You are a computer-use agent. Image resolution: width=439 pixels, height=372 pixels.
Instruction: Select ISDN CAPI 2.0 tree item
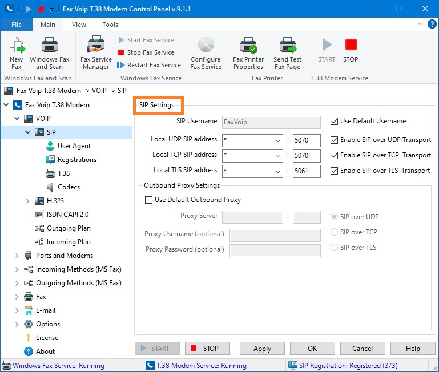[62, 215]
